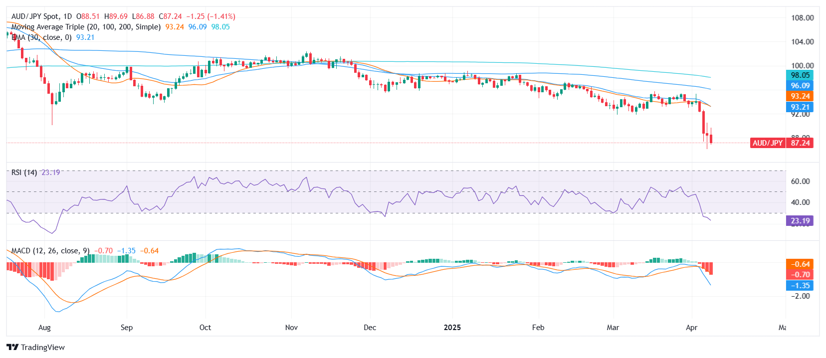Click the RSI (14) indicator label
This screenshot has width=826, height=358.
(x=24, y=173)
